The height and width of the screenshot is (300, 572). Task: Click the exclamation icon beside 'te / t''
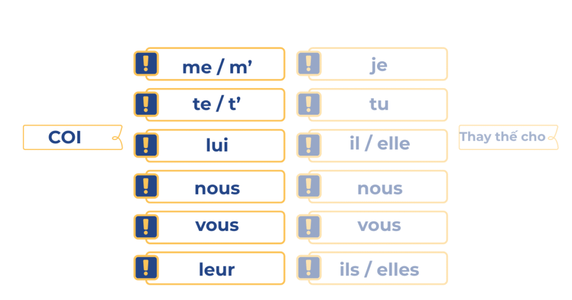tap(146, 104)
